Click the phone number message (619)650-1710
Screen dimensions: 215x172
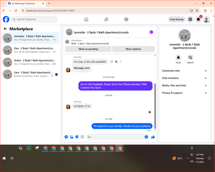(82, 106)
